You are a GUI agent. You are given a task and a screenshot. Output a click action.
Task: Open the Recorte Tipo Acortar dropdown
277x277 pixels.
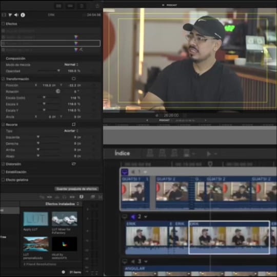pos(71,131)
